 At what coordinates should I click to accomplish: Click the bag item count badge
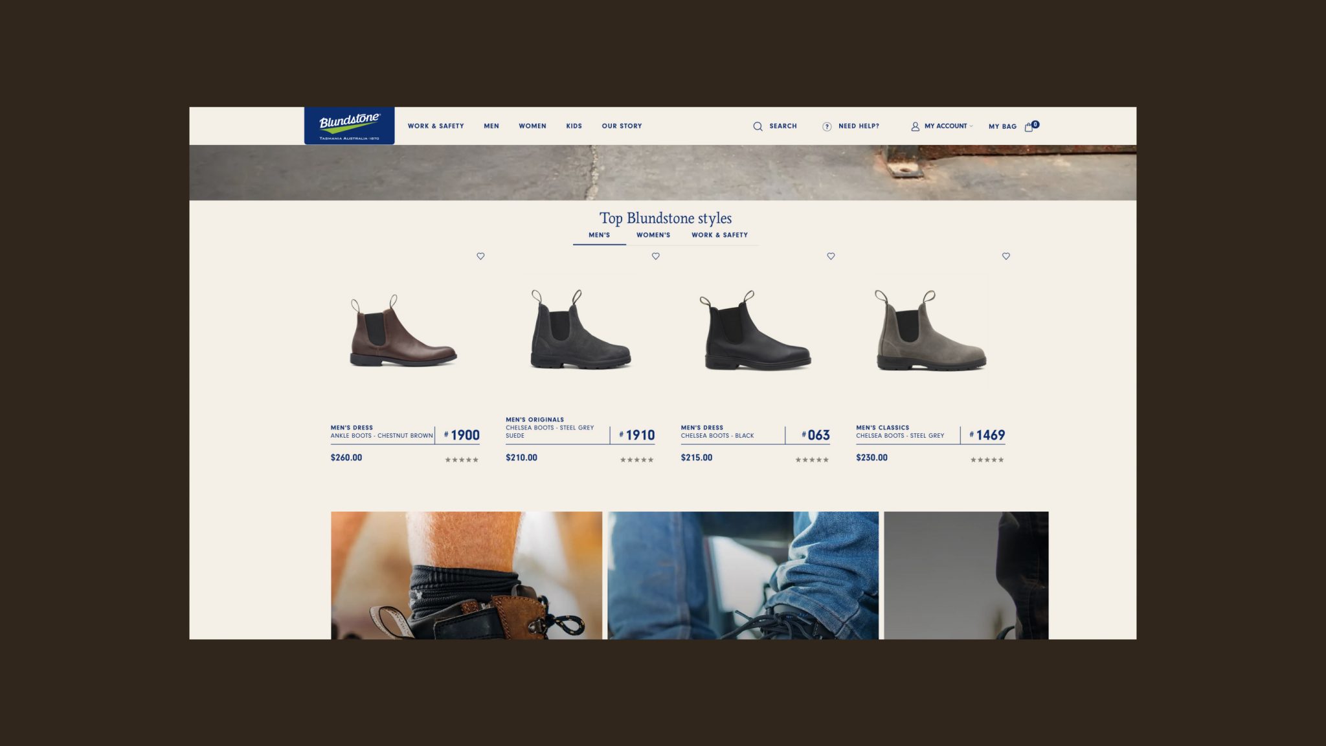[1035, 124]
